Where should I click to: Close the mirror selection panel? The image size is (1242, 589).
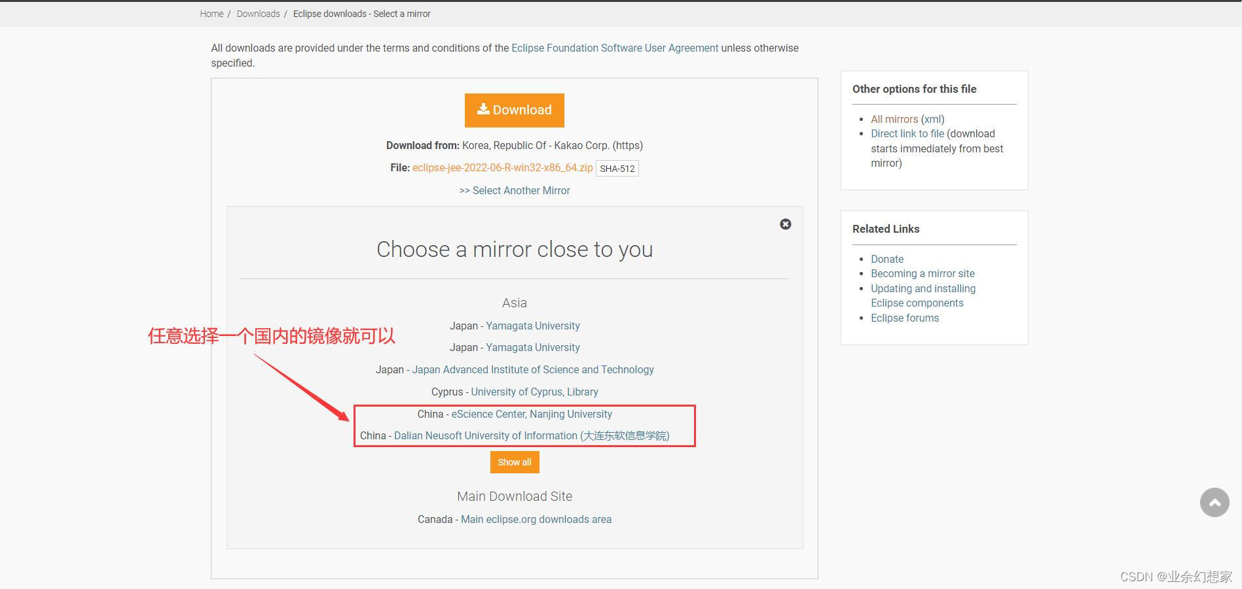[786, 224]
